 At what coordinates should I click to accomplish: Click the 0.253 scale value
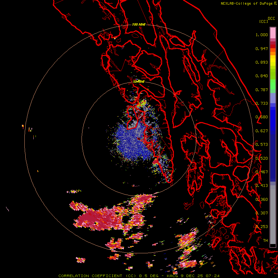click(x=262, y=227)
